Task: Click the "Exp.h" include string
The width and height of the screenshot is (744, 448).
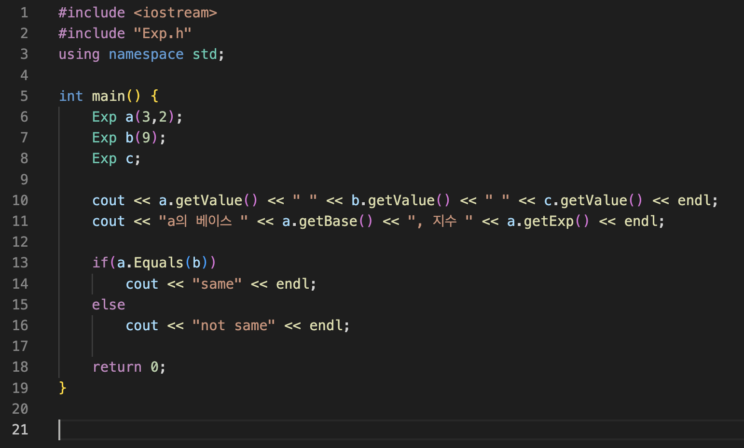Action: pyautogui.click(x=163, y=33)
